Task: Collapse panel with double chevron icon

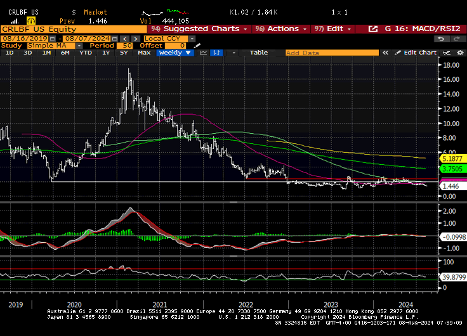Action: 385,53
